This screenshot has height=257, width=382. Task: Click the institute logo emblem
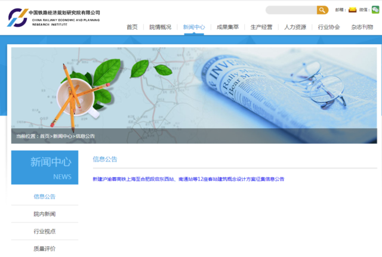click(x=17, y=17)
